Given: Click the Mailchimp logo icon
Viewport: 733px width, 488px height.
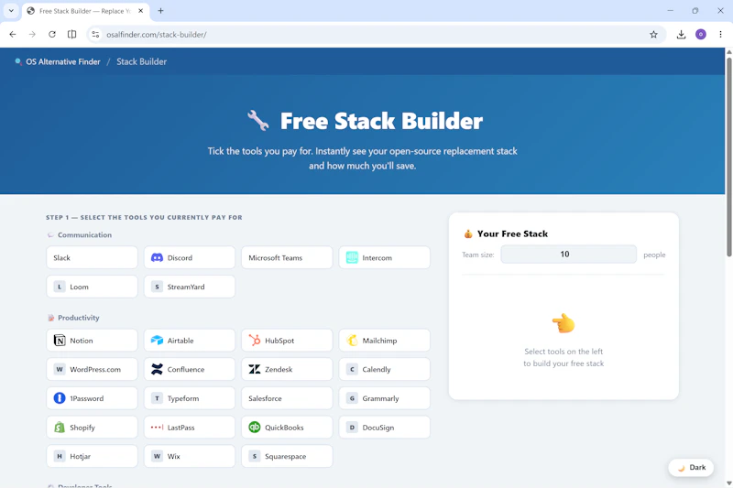Looking at the screenshot, I should (352, 341).
